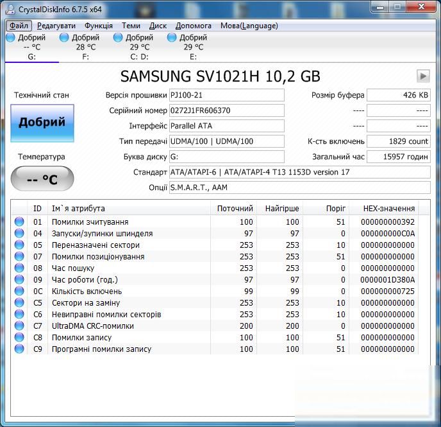Screen dimensions: 441x427
Task: Click the Технічний стан label
Action: coord(42,95)
